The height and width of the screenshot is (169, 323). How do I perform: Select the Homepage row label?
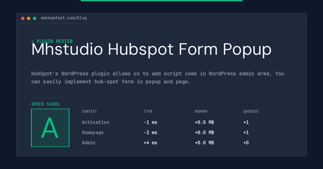pos(93,133)
